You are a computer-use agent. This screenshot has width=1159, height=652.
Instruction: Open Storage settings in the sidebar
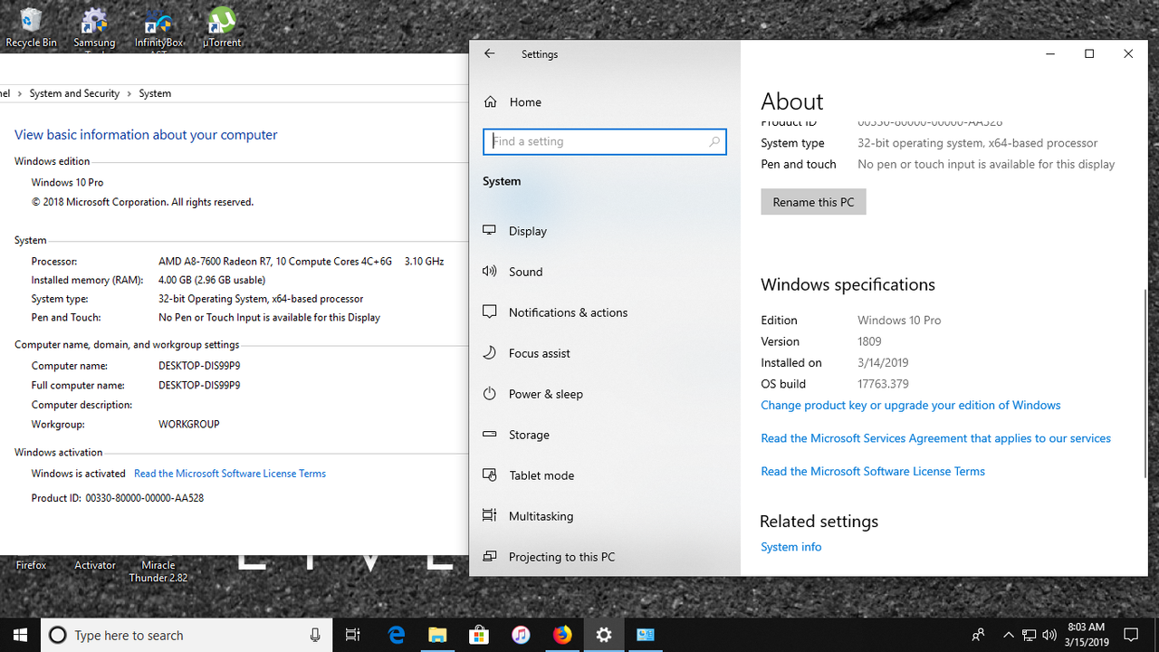point(529,435)
